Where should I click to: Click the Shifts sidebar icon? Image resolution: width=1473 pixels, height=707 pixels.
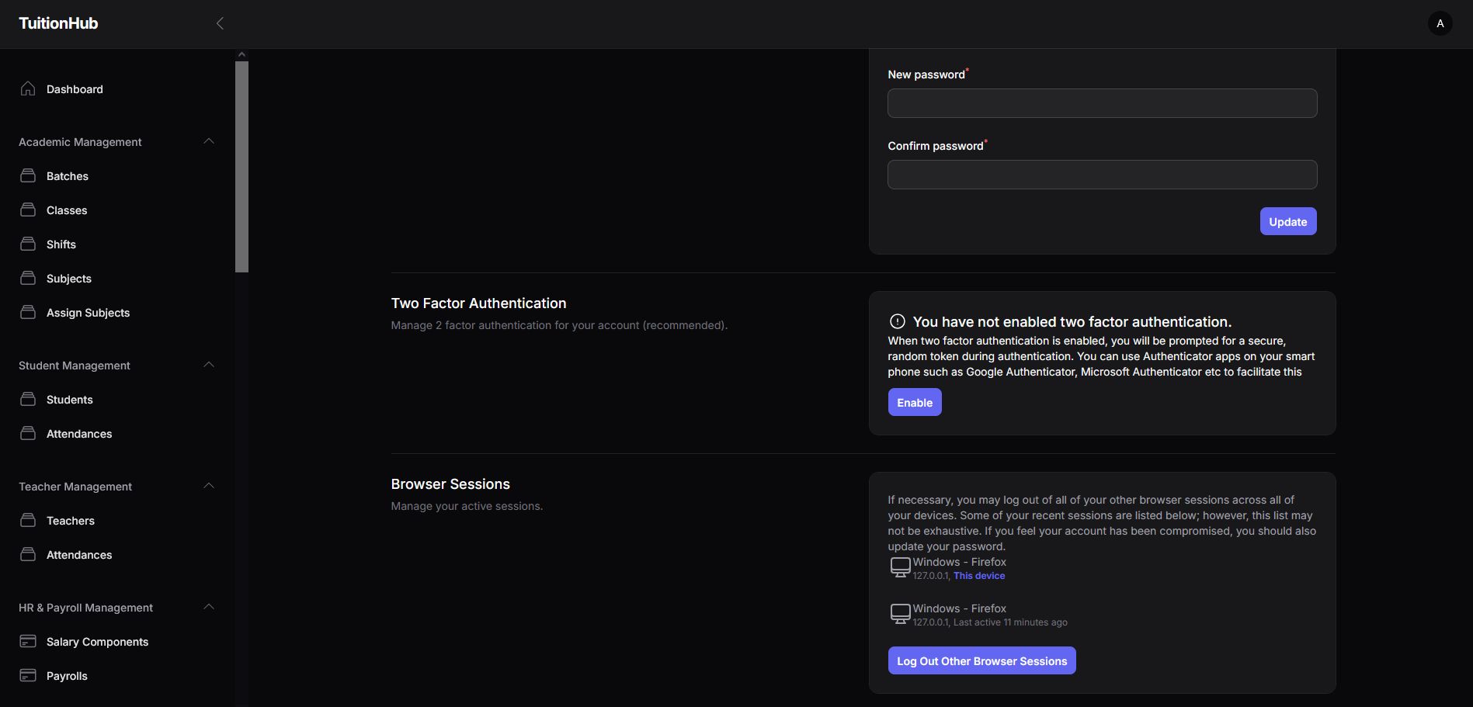(x=28, y=244)
